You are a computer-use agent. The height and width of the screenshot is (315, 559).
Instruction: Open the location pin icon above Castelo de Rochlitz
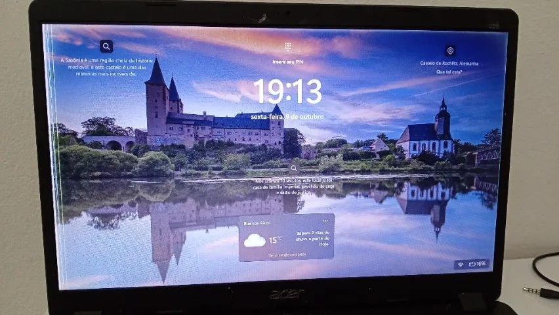(x=450, y=51)
